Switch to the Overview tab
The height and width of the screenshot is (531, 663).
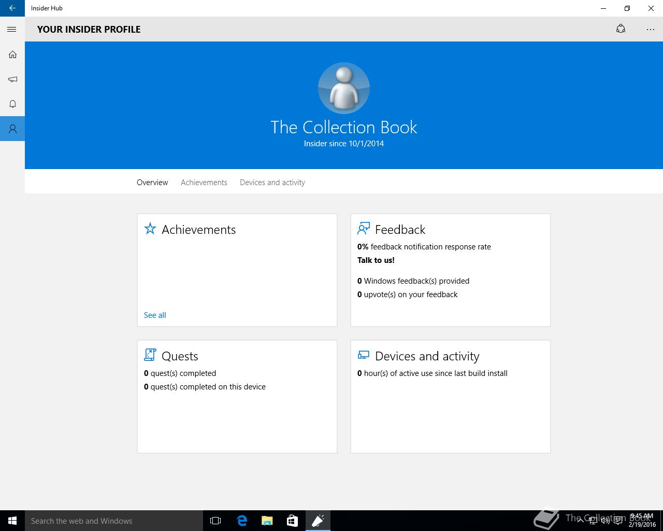[x=152, y=183]
